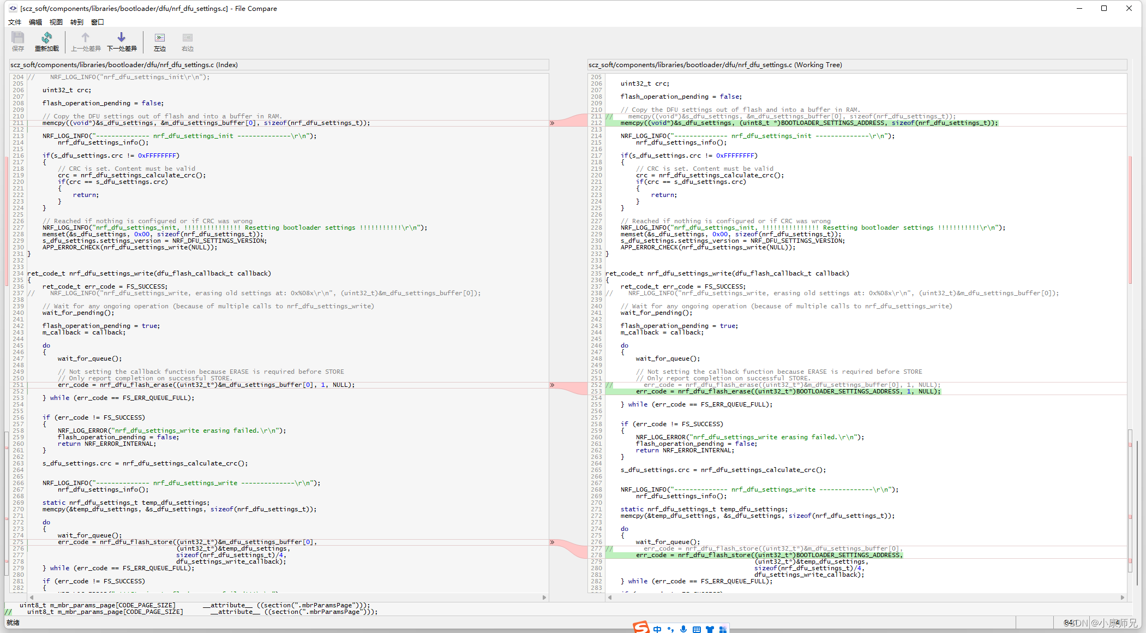Click the diff arrow marker at line 211
The height and width of the screenshot is (633, 1146).
pyautogui.click(x=552, y=123)
